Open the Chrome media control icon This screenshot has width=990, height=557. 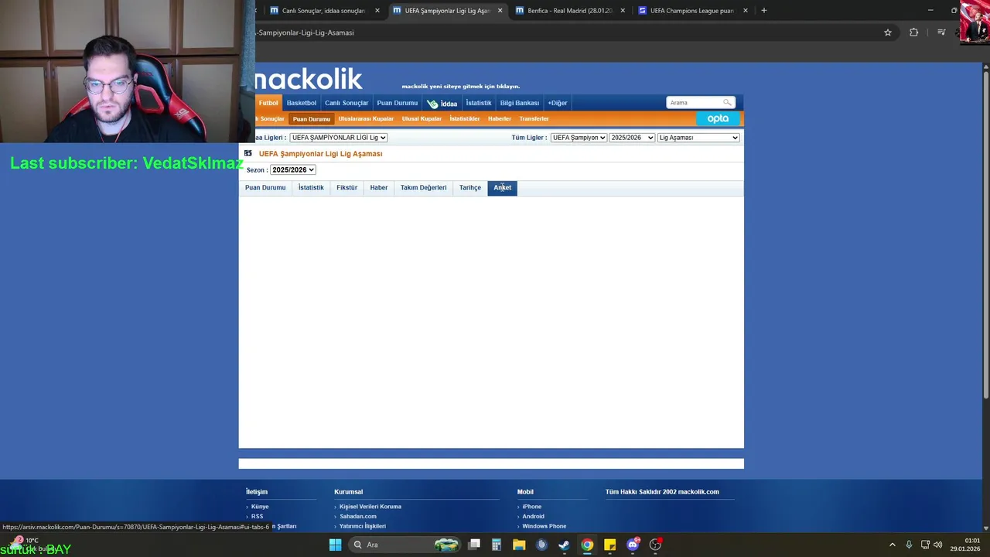click(x=941, y=32)
